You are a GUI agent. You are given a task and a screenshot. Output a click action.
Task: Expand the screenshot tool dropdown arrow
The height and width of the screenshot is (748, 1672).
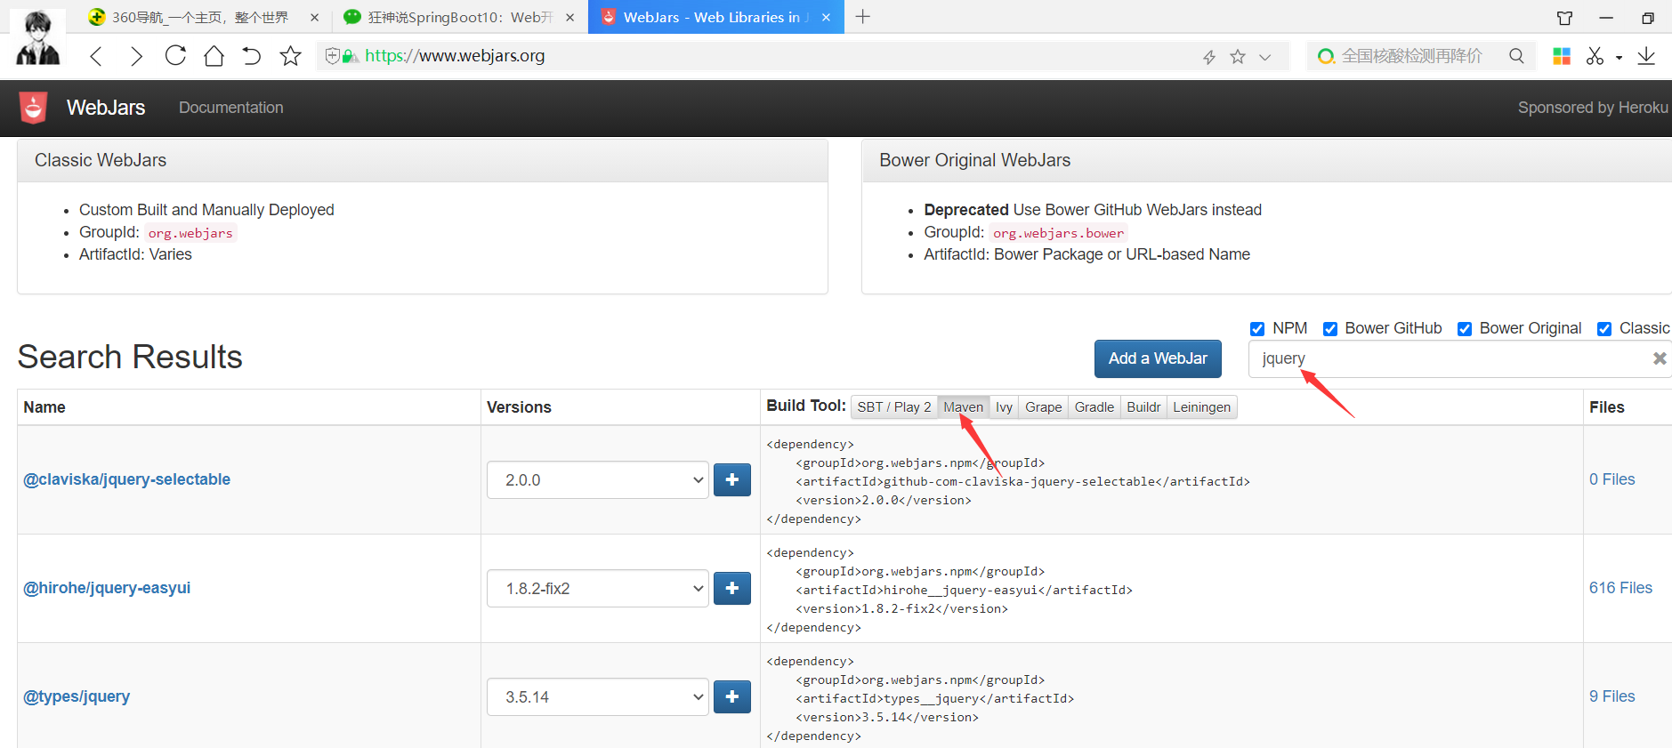(1619, 58)
